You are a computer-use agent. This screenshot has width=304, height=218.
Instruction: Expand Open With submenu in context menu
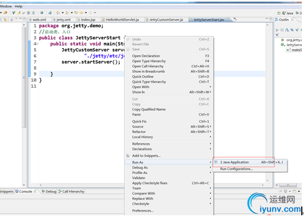click(169, 87)
